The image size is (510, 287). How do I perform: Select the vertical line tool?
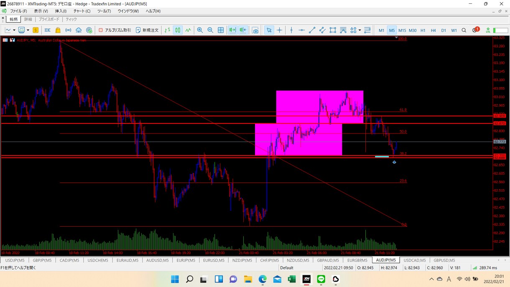(x=291, y=30)
